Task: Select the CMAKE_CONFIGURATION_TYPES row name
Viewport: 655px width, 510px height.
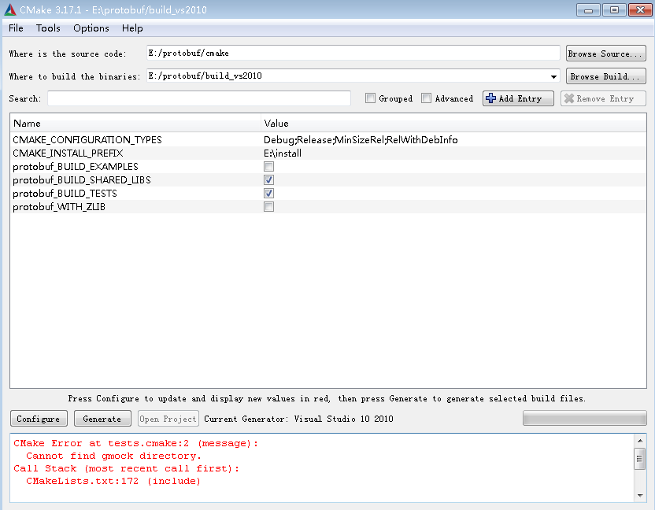Action: (x=87, y=140)
